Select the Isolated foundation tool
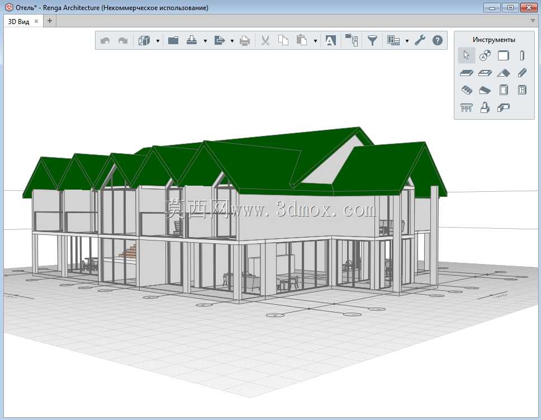The image size is (541, 420). pyautogui.click(x=485, y=108)
